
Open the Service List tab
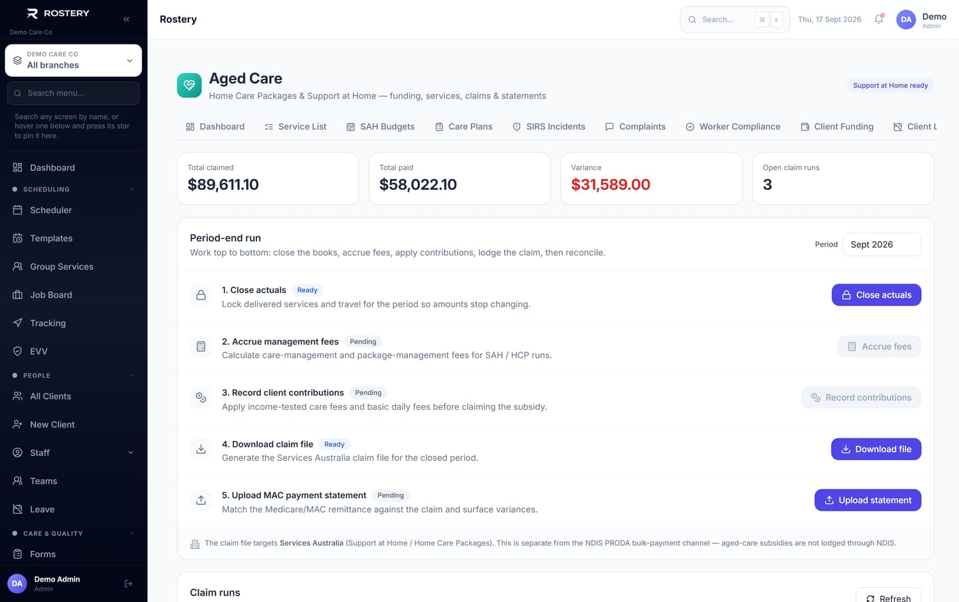tap(295, 127)
